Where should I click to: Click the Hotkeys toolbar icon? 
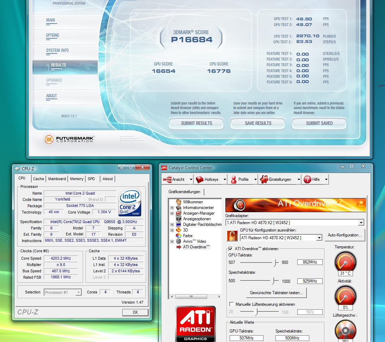(200, 179)
